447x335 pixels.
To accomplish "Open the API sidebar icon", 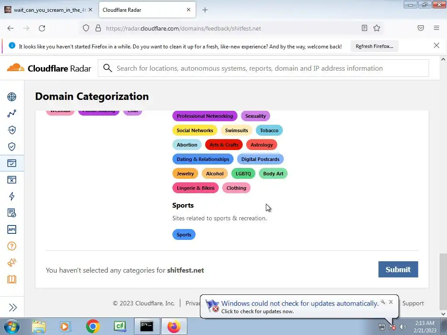I will pos(12,229).
